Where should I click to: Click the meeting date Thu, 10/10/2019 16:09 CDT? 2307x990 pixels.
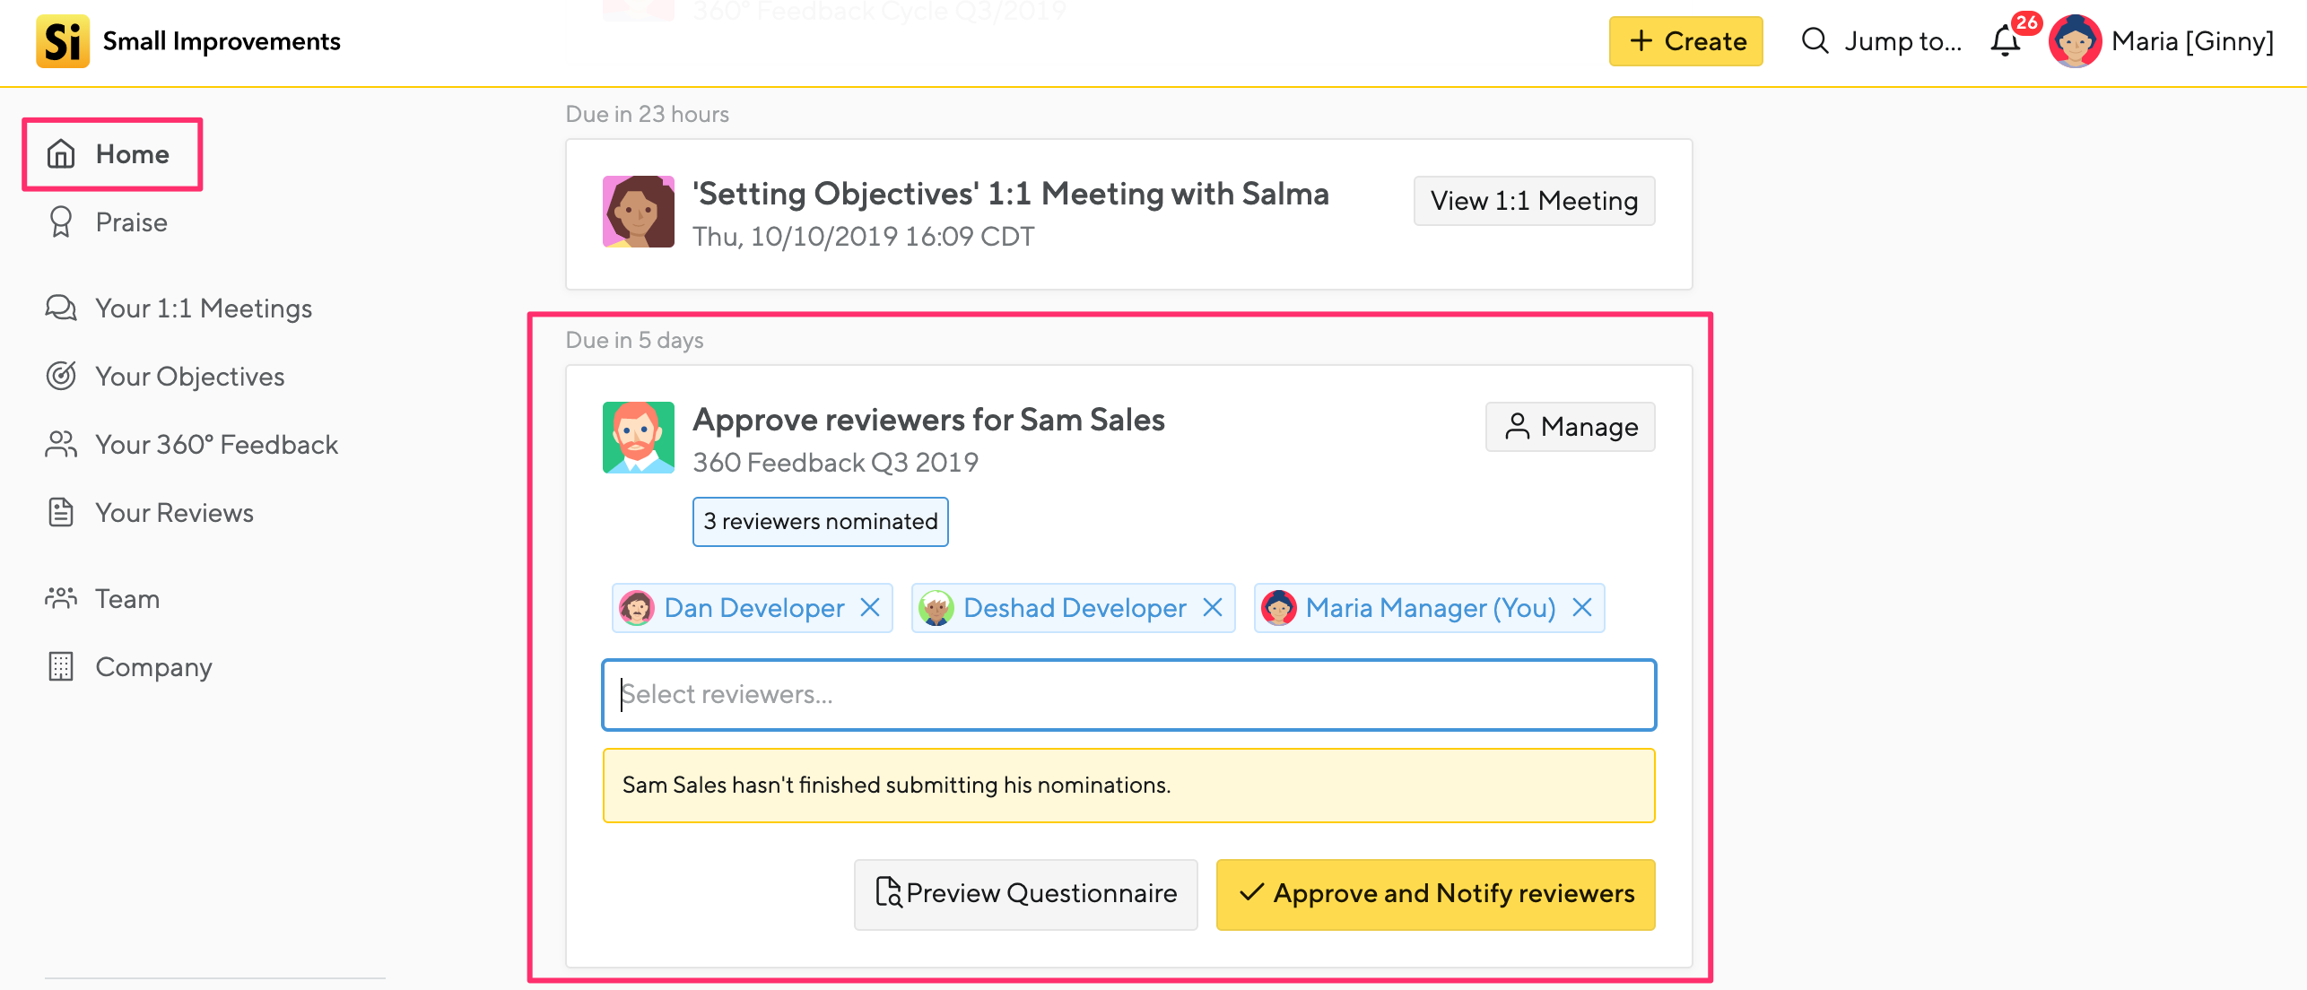tap(863, 237)
